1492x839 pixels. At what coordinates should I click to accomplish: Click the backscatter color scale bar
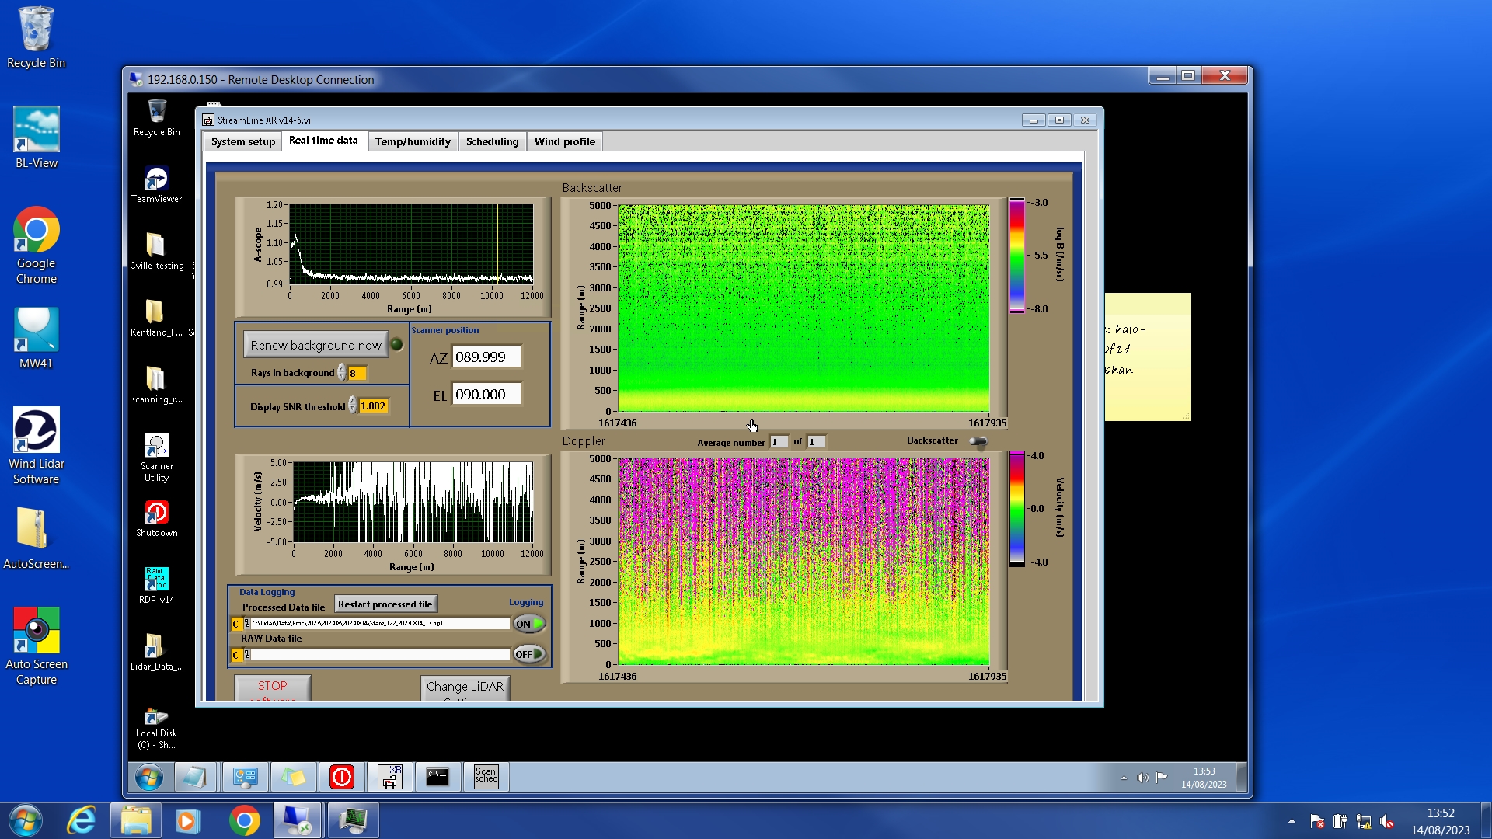click(1016, 255)
